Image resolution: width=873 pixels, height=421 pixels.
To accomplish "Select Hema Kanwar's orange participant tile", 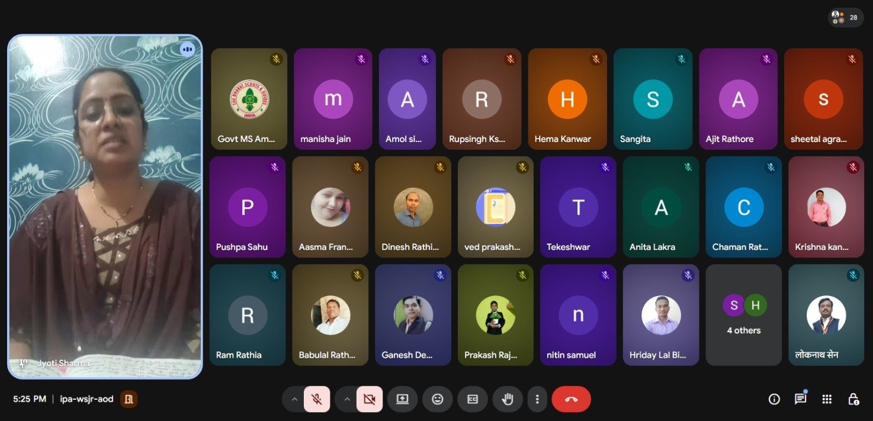I will pyautogui.click(x=567, y=99).
